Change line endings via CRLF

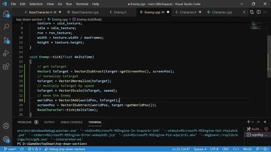pyautogui.click(x=226, y=149)
